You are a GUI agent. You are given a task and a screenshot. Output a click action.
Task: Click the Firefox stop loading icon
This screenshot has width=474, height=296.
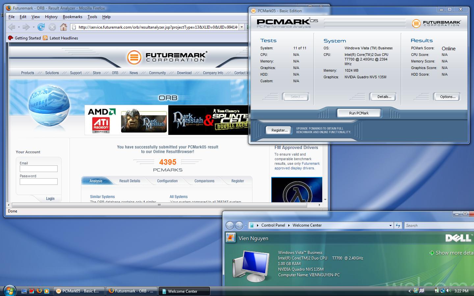(52, 27)
